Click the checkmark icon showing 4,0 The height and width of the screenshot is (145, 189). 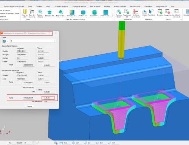(x=109, y=143)
